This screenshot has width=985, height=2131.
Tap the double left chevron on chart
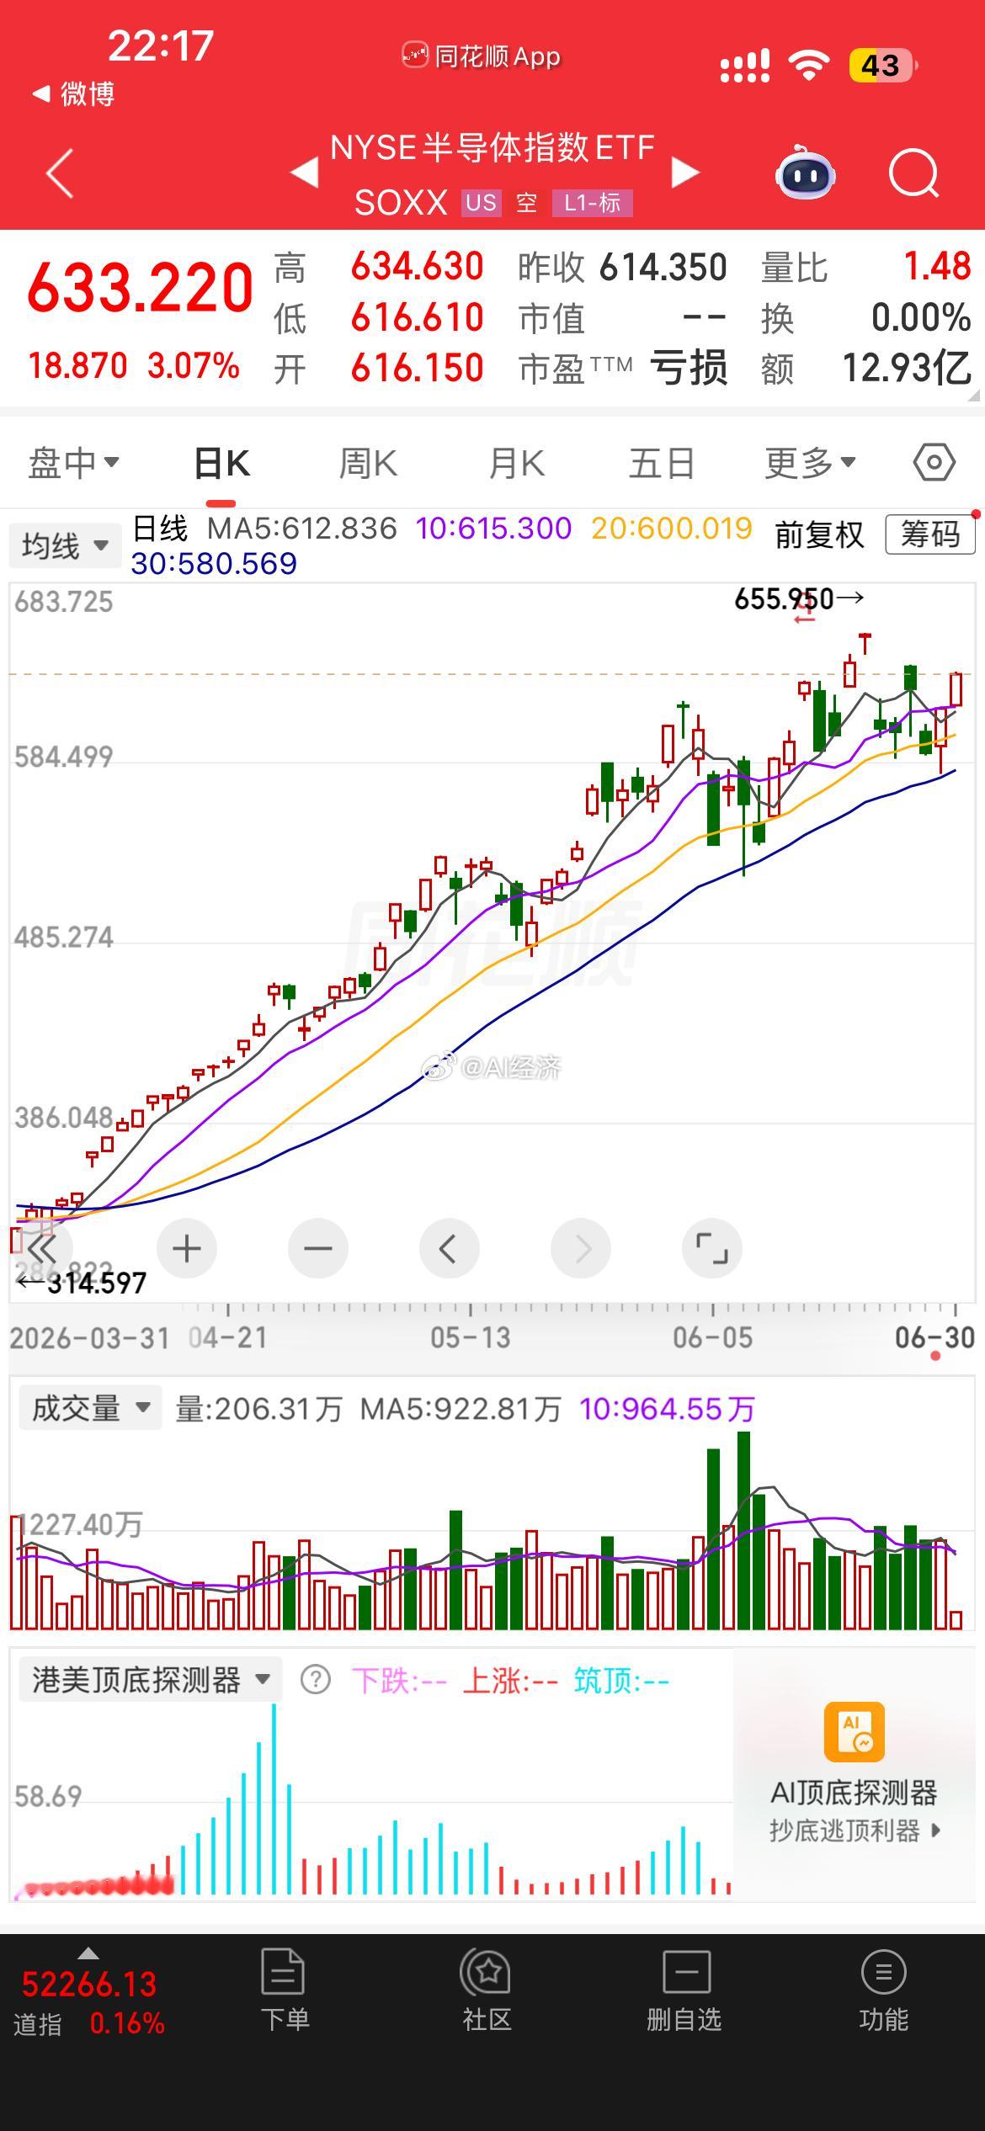(x=42, y=1248)
